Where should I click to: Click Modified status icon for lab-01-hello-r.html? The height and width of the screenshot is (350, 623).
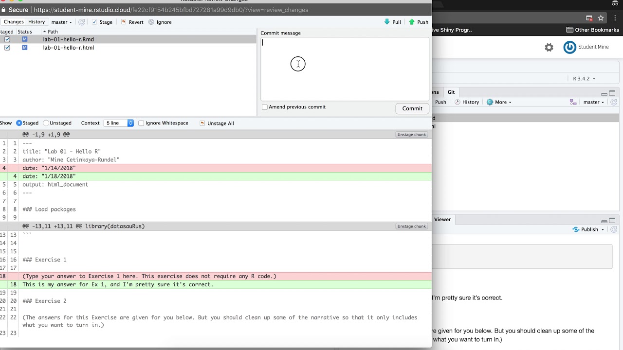[24, 48]
